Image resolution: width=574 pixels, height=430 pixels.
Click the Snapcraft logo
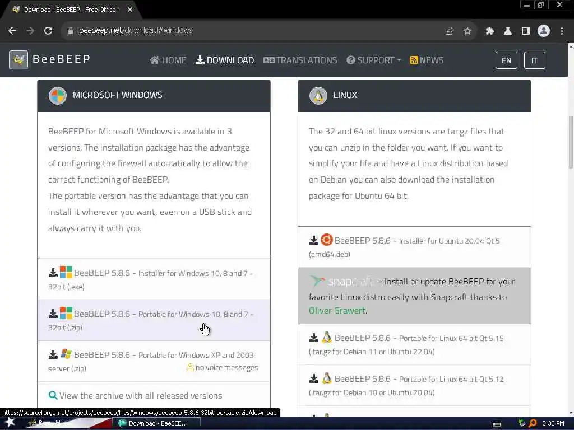click(341, 281)
